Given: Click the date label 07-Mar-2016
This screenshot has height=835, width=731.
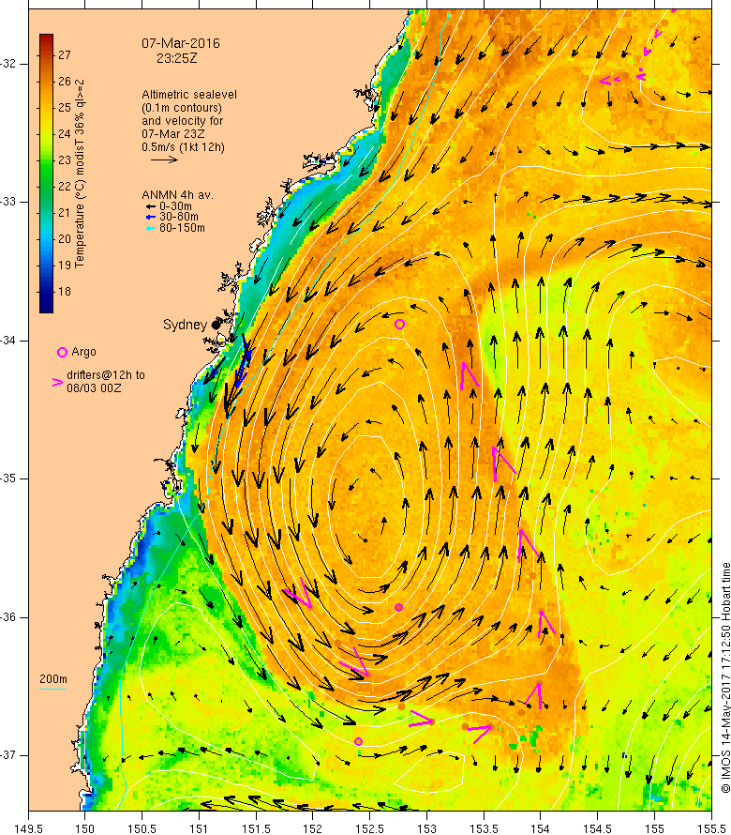Looking at the screenshot, I should (180, 44).
